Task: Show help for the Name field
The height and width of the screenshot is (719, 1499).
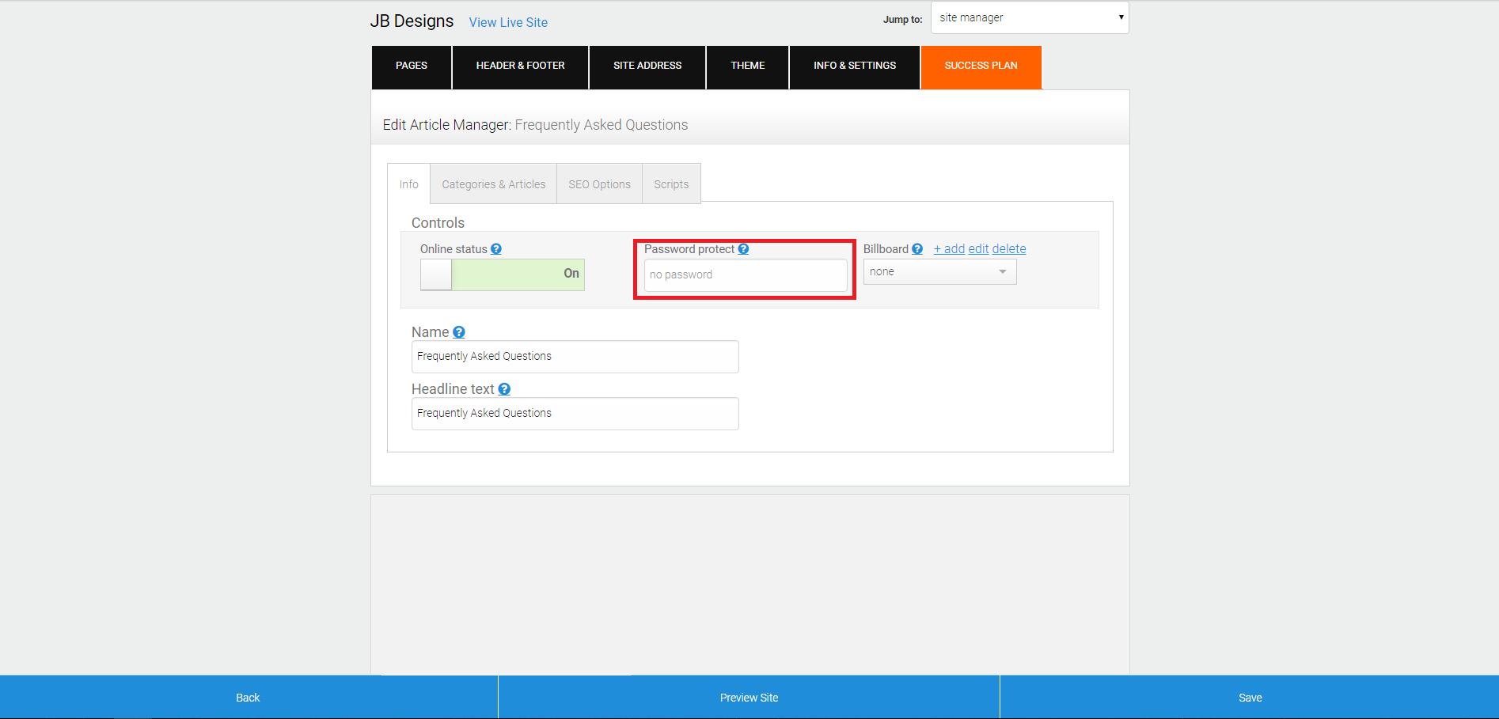Action: point(459,332)
